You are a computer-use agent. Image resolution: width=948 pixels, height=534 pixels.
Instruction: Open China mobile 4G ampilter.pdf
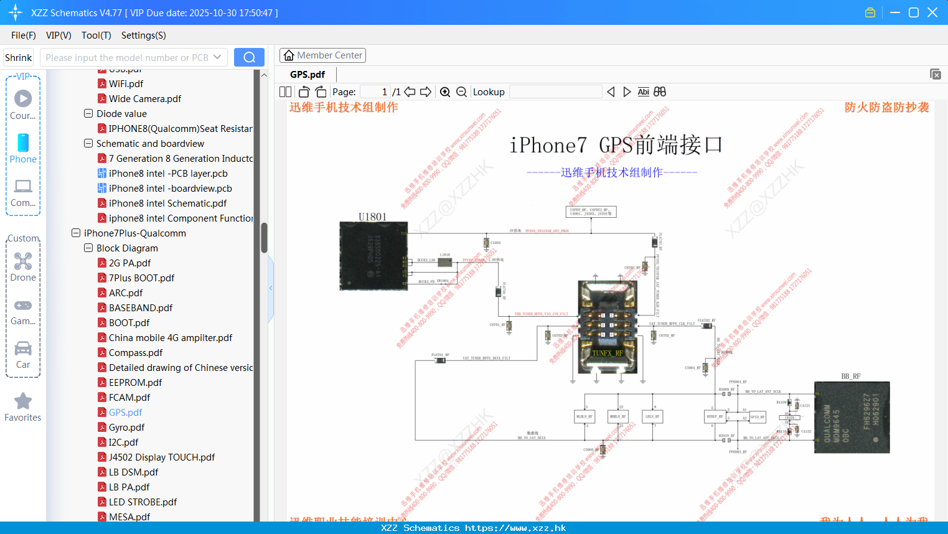(171, 338)
